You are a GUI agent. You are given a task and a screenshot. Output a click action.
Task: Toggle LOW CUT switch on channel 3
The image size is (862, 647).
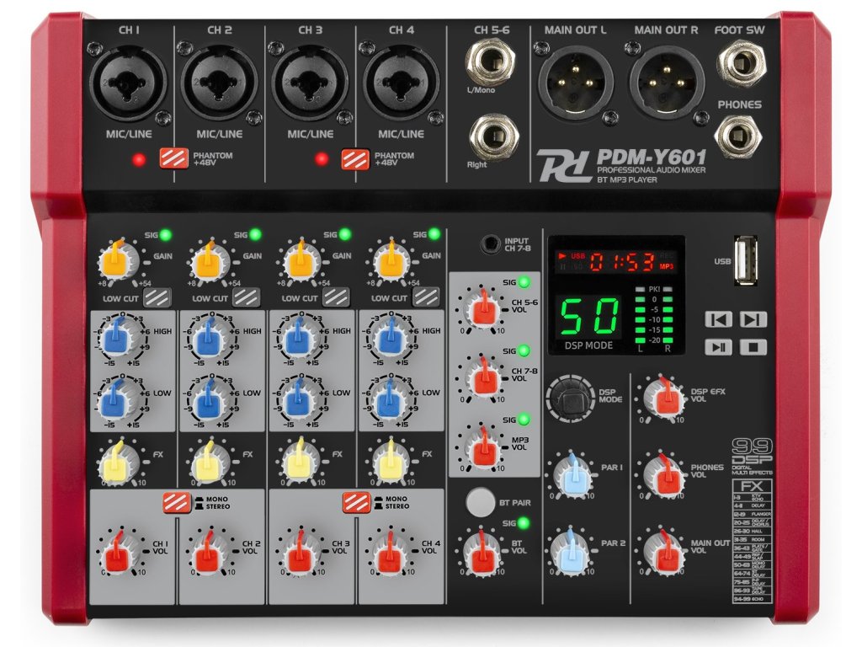coord(337,297)
